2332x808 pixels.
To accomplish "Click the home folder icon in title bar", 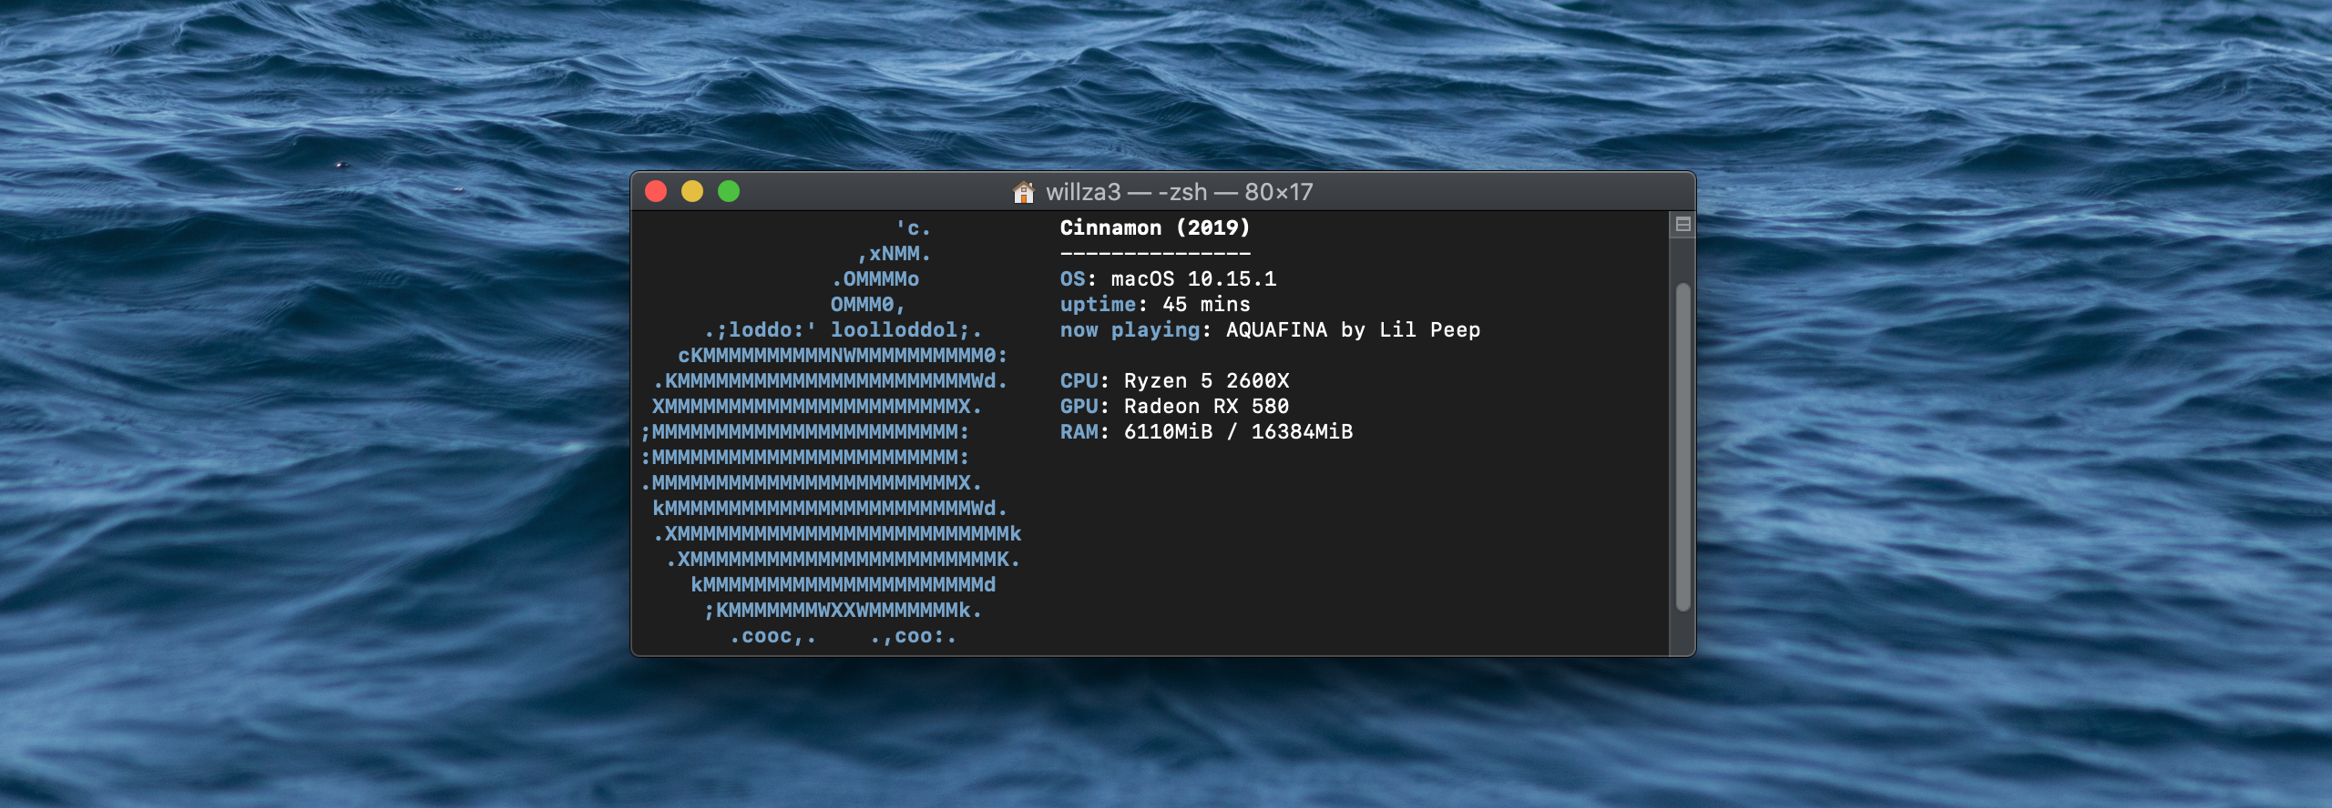I will coord(1024,192).
